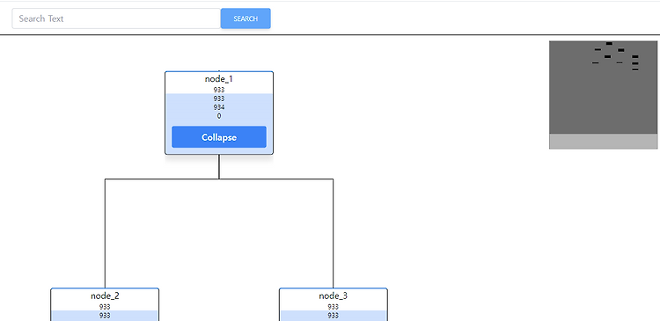
Task: Click first 933 value under node_1 title
Action: pyautogui.click(x=219, y=90)
